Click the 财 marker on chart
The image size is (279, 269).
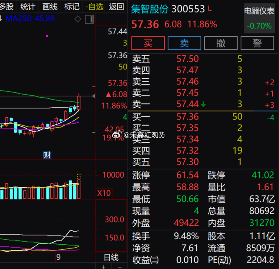click(x=47, y=155)
